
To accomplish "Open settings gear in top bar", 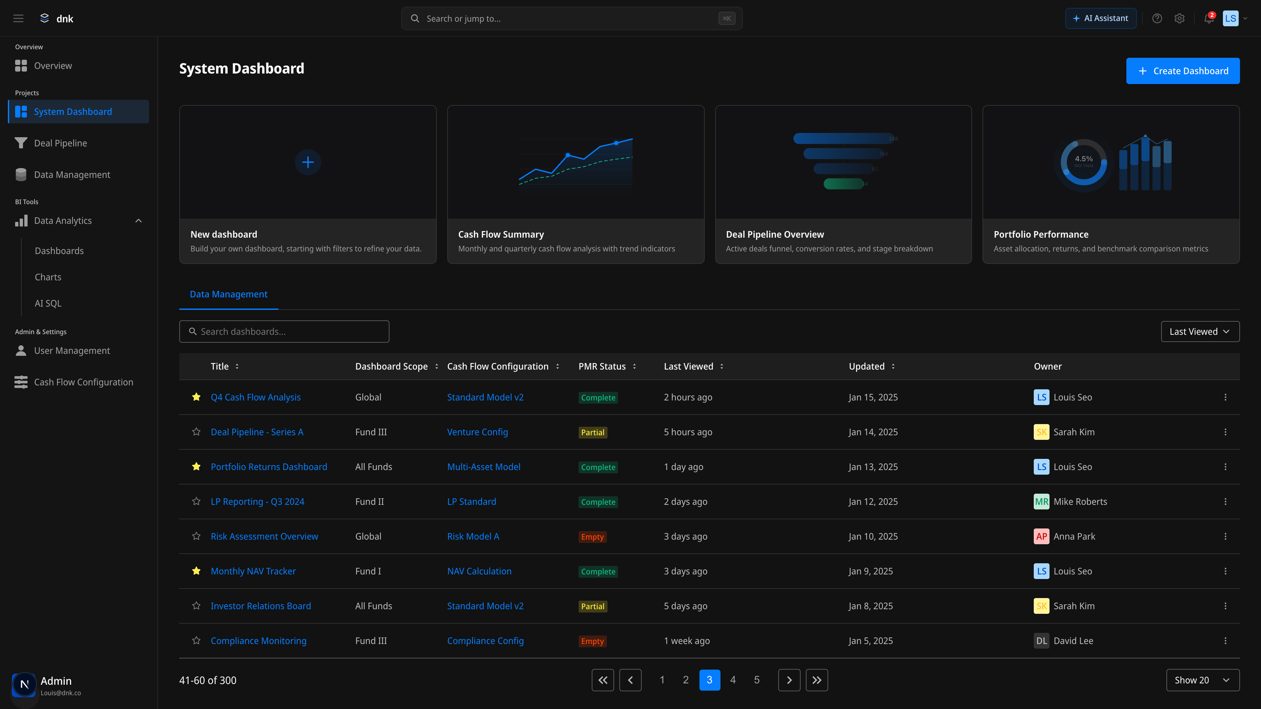I will click(1179, 19).
